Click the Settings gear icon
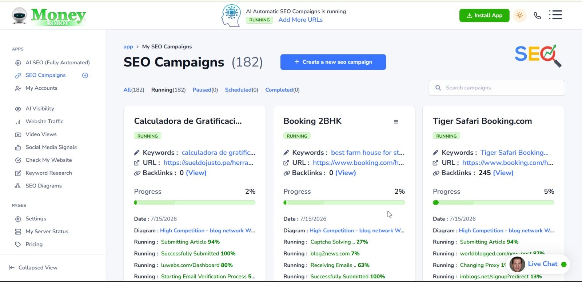The height and width of the screenshot is (282, 582). pos(18,219)
